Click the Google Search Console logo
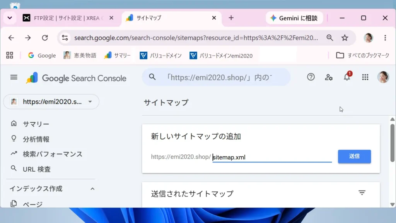This screenshot has height=223, width=396. point(76,78)
